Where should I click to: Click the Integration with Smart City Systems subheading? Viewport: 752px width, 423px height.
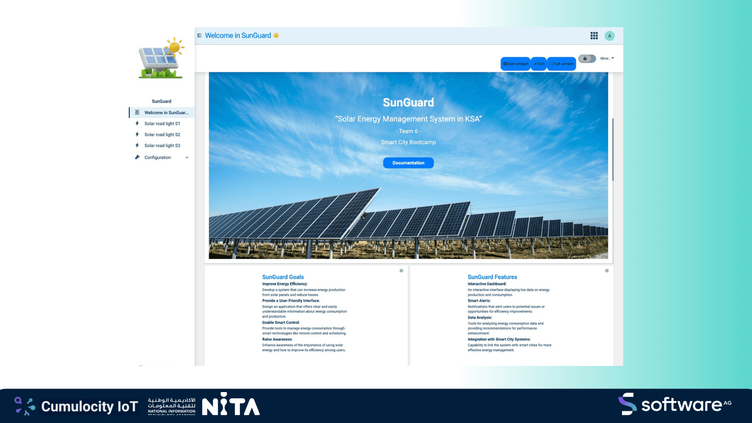[x=499, y=340]
